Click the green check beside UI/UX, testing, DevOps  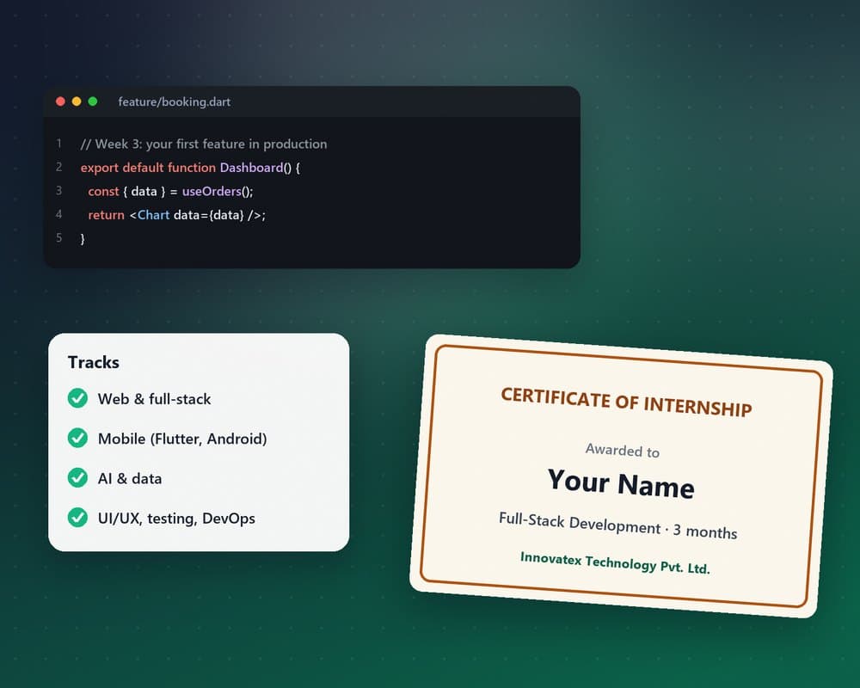(x=77, y=518)
